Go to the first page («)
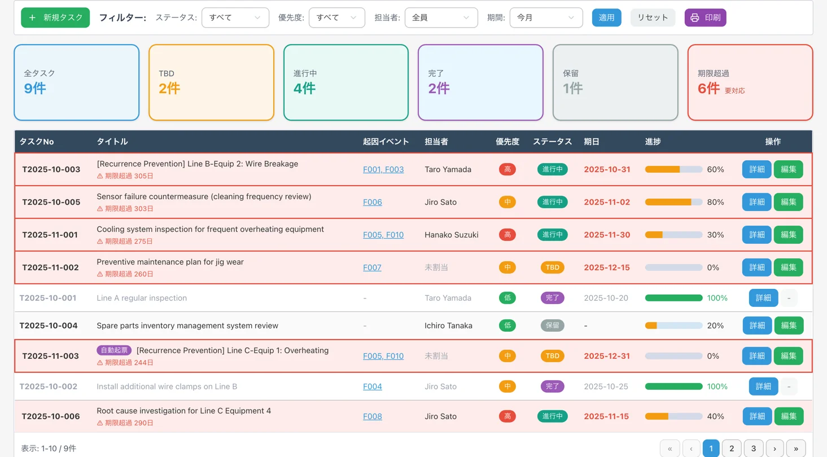Viewport: 827px width, 457px height. [670, 449]
